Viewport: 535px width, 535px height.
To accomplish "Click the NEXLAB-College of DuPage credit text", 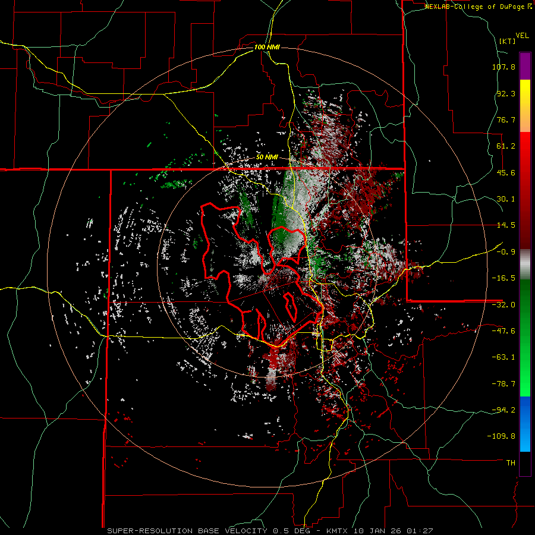I will (x=478, y=7).
